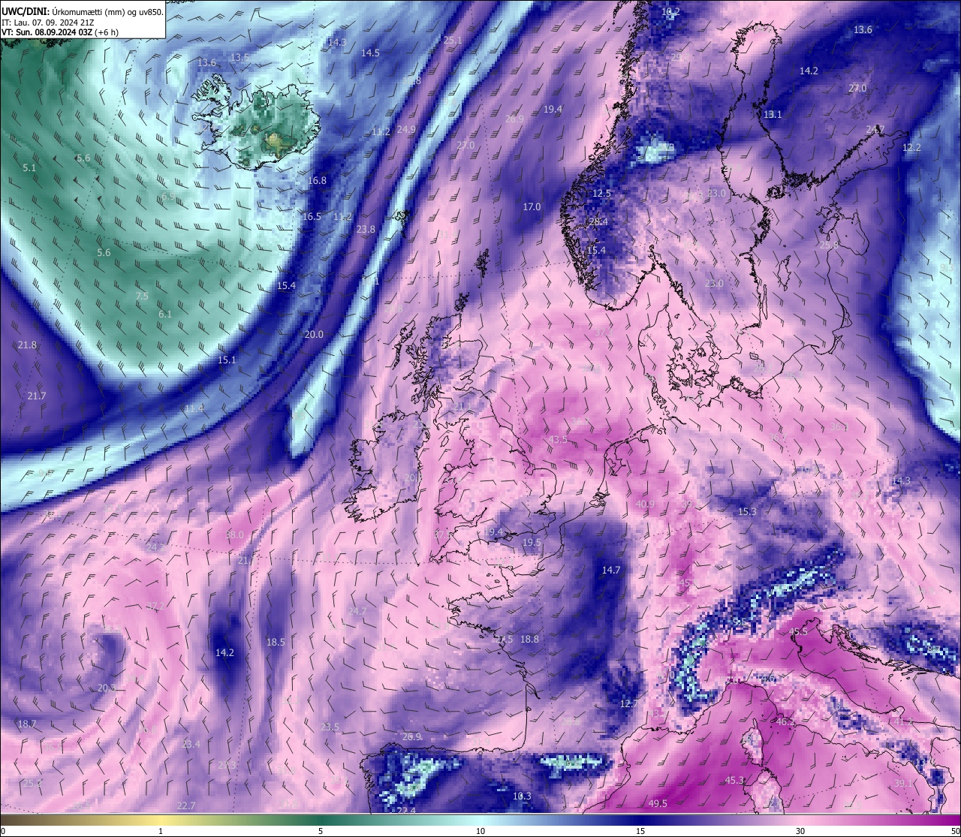
Task: Select the 38.0 value southwest of Ireland
Action: coord(235,534)
